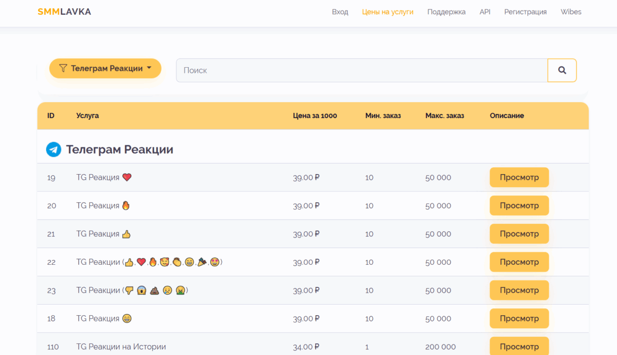Screen dimensions: 617x355
Task: Click Просмотр for service ID 21
Action: click(x=519, y=234)
